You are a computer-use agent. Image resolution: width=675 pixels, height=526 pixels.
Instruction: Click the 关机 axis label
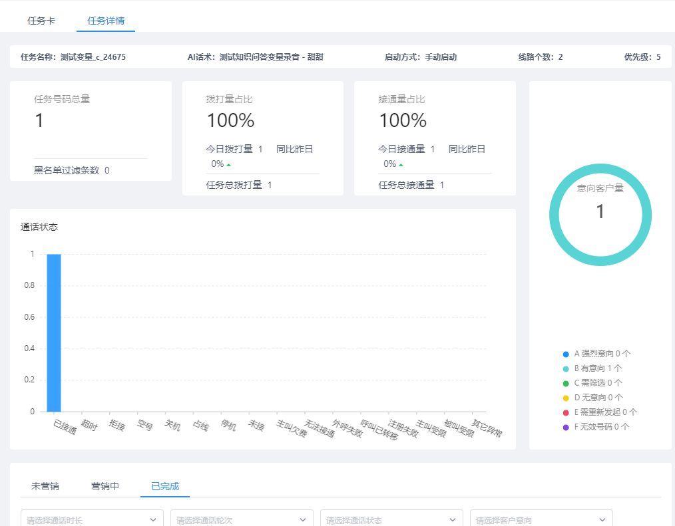172,426
